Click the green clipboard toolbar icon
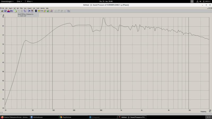This screenshot has height=119, width=212. (x=15, y=11)
